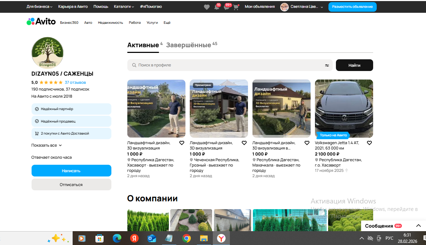The image size is (426, 245).
Task: Open notifications bell icon
Action: coord(217,7)
